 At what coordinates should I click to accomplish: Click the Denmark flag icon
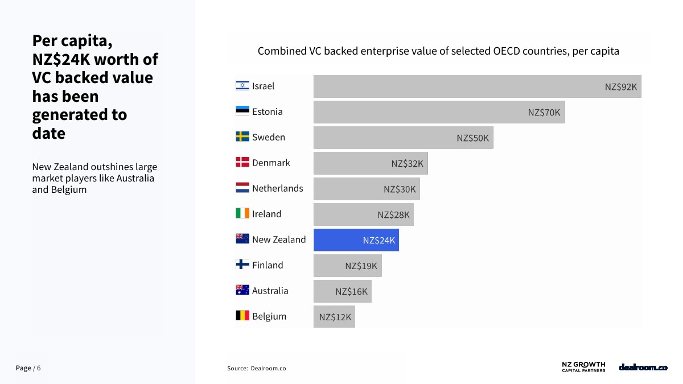coord(242,163)
